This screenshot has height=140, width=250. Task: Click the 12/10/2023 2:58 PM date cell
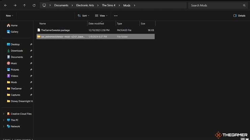99,30
